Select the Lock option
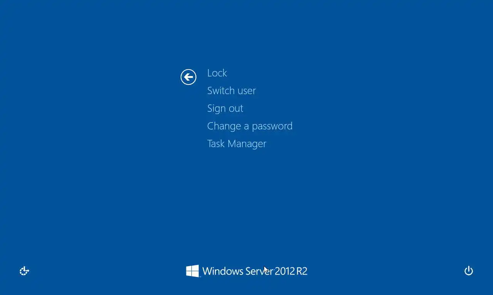The height and width of the screenshot is (295, 493). (217, 73)
